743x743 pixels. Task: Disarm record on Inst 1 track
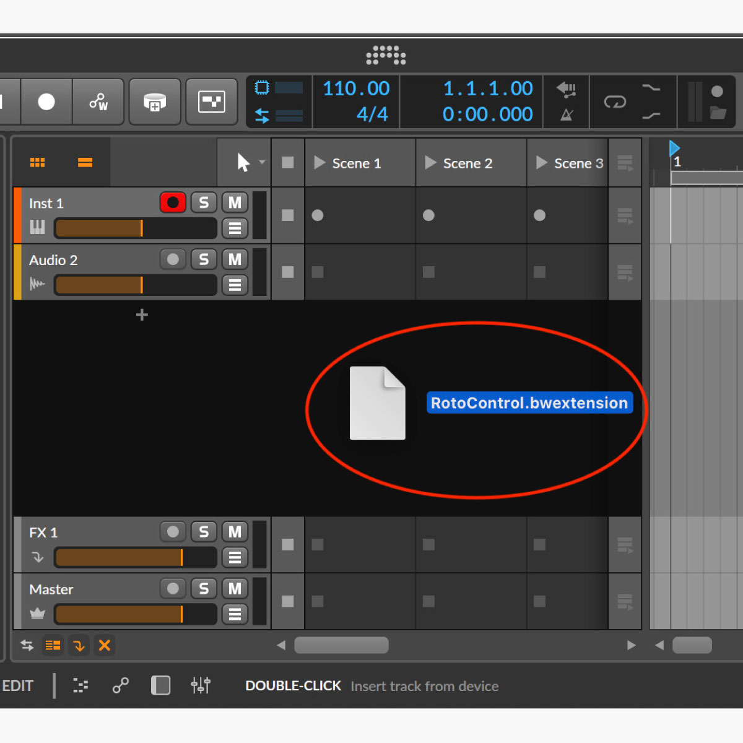173,202
